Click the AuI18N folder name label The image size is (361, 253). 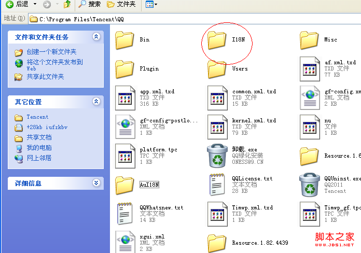[149, 185]
